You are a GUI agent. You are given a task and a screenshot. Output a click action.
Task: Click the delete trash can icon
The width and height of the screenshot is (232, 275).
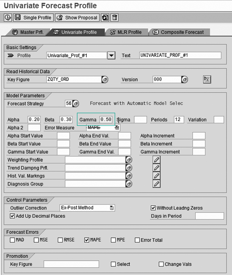[114, 17]
